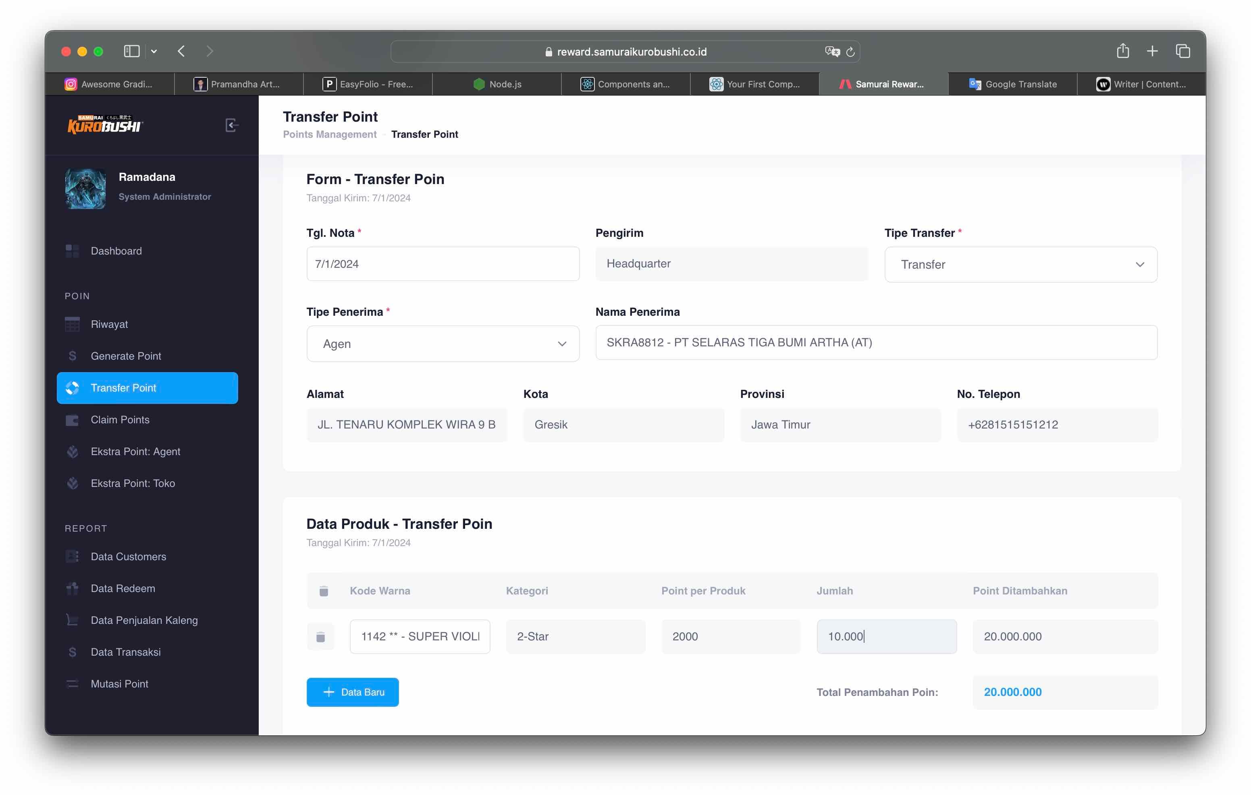Collapse the sidebar with the arrow icon
The width and height of the screenshot is (1251, 795).
pyautogui.click(x=232, y=125)
